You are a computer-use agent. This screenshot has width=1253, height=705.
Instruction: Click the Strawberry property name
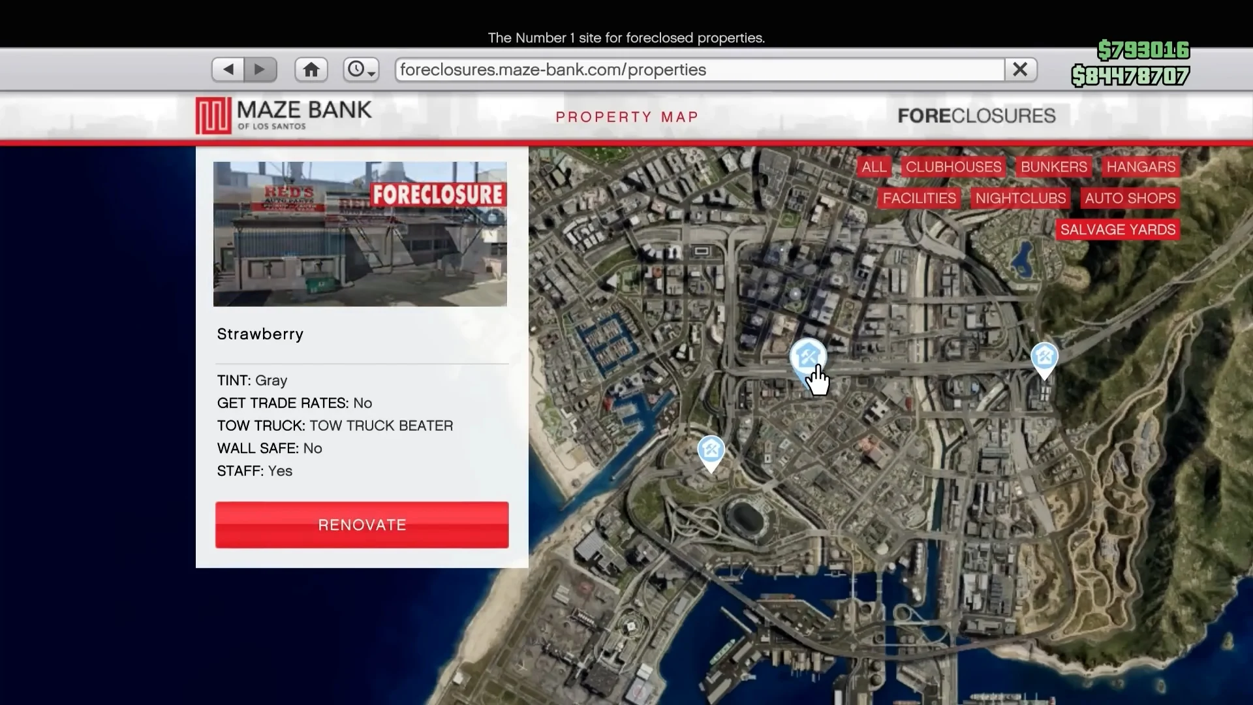click(x=260, y=334)
